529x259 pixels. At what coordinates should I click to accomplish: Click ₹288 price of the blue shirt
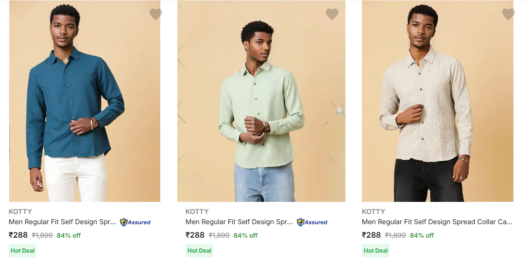(x=18, y=235)
